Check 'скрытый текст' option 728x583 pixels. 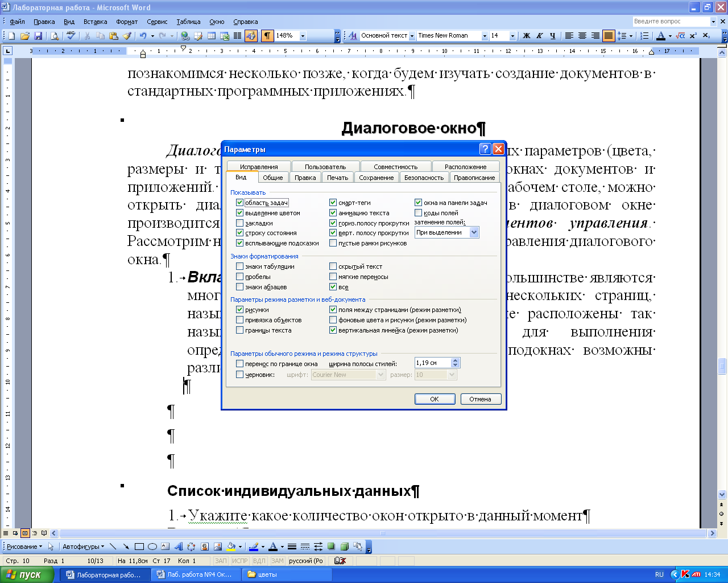pos(333,266)
